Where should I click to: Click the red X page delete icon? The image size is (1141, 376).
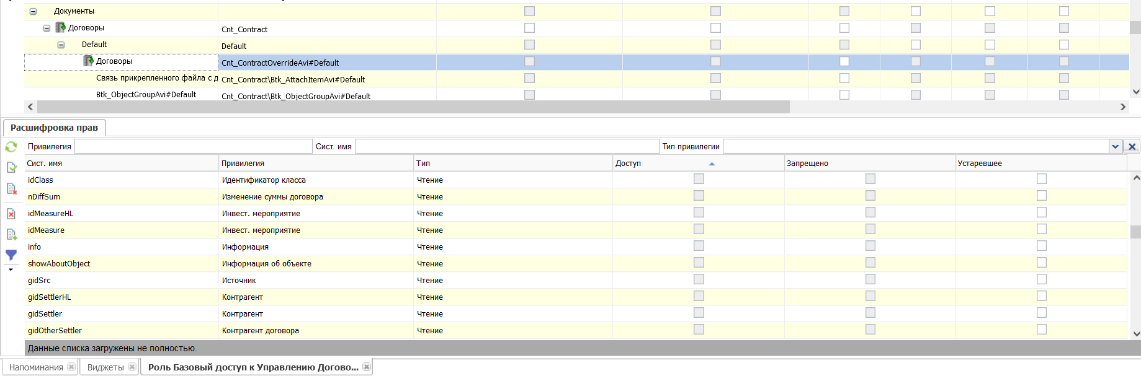point(11,214)
